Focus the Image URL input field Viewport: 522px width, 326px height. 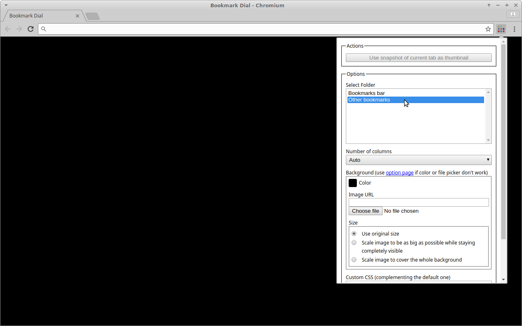[418, 202]
